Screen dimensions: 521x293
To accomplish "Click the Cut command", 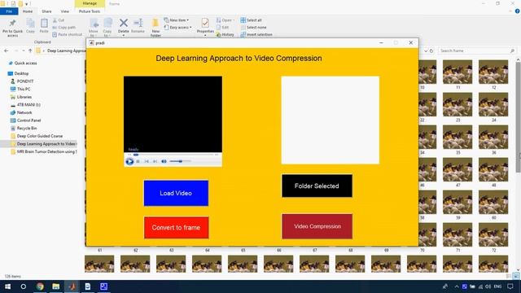I will 59,20.
